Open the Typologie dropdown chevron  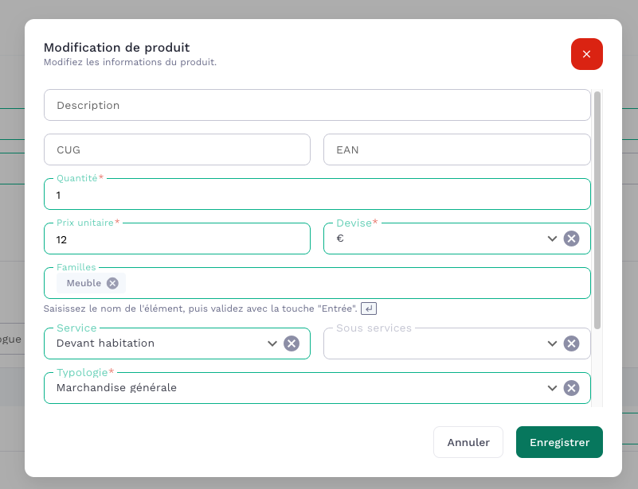coord(552,388)
